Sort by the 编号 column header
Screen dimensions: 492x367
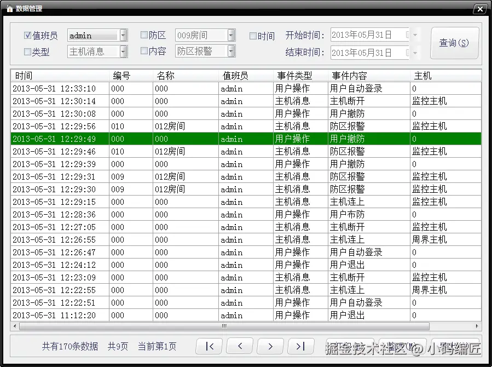[131, 76]
